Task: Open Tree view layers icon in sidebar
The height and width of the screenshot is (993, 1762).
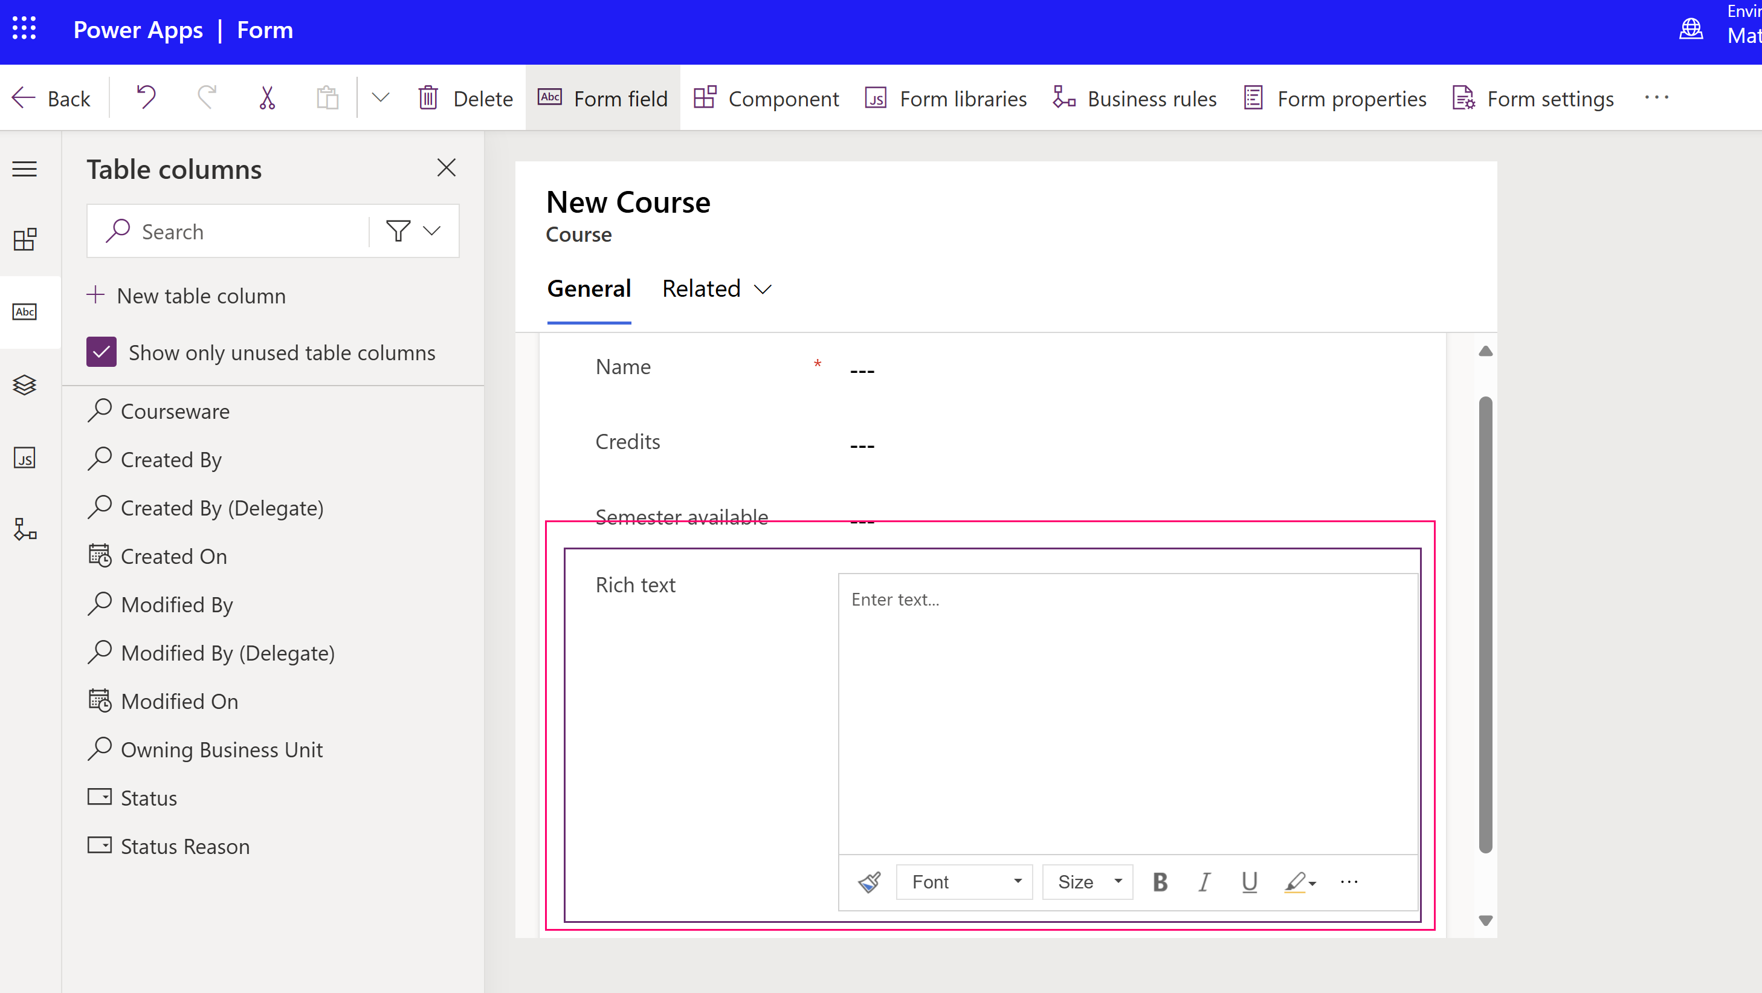Action: (x=25, y=385)
